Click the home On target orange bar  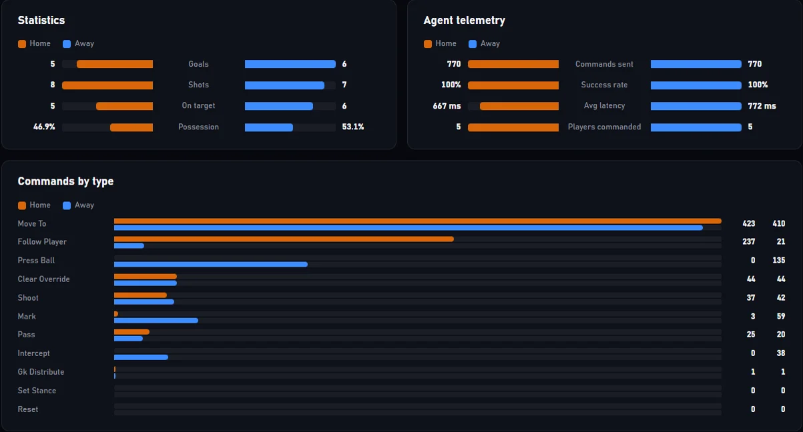pos(124,106)
